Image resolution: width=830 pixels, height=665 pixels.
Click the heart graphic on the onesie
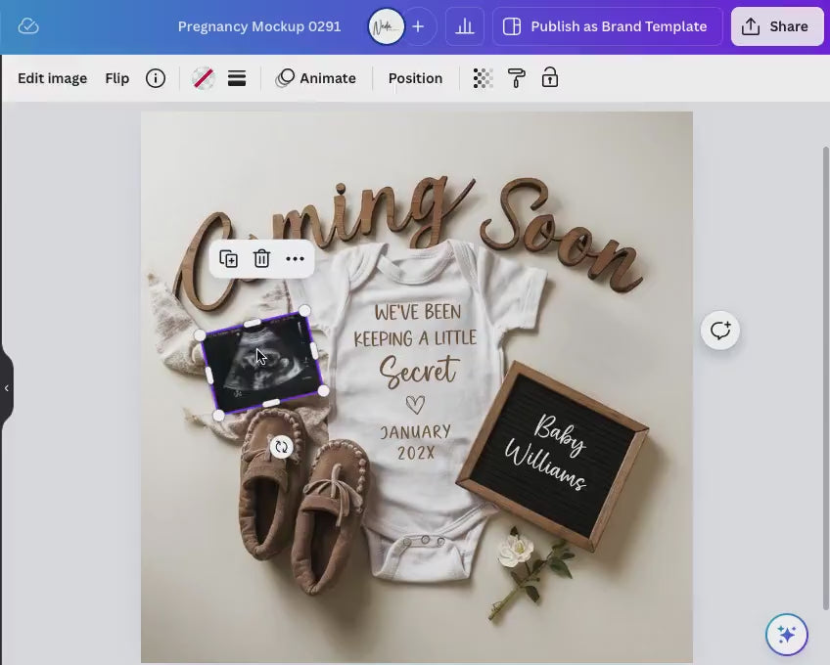pyautogui.click(x=416, y=405)
